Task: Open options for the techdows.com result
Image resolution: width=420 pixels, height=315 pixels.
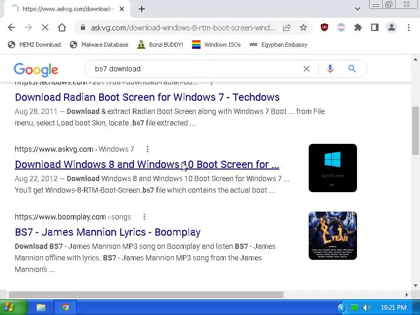Action: (212, 83)
